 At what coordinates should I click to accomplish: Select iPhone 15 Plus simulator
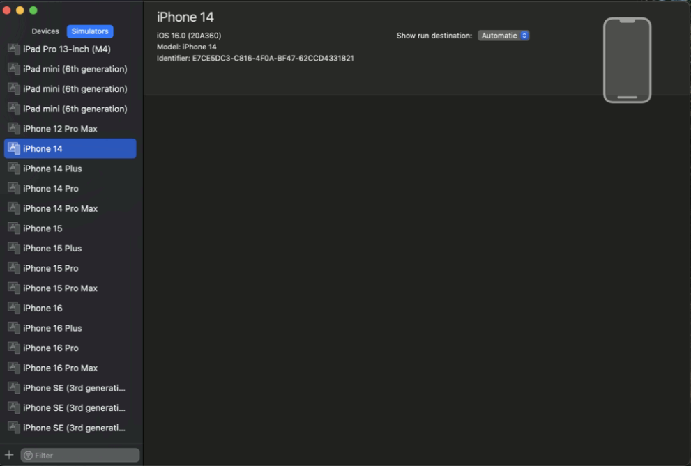pos(70,249)
